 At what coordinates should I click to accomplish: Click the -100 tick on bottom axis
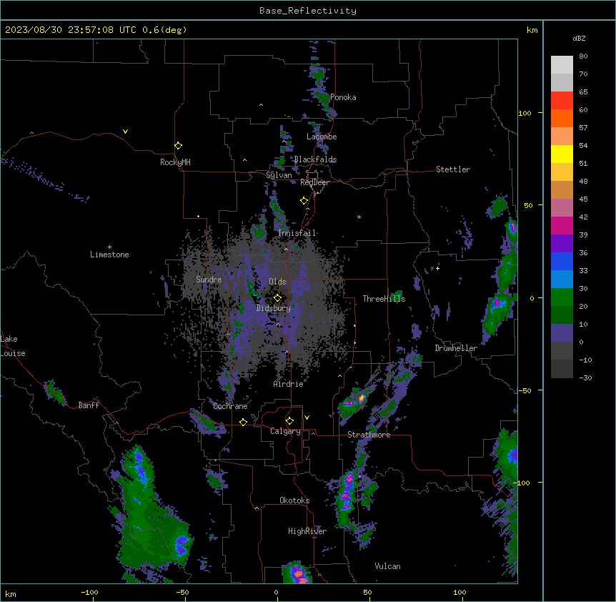click(x=89, y=592)
